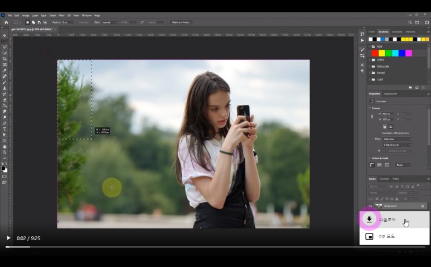Delete swatch with trash icon
This screenshot has height=267, width=431.
[423, 88]
